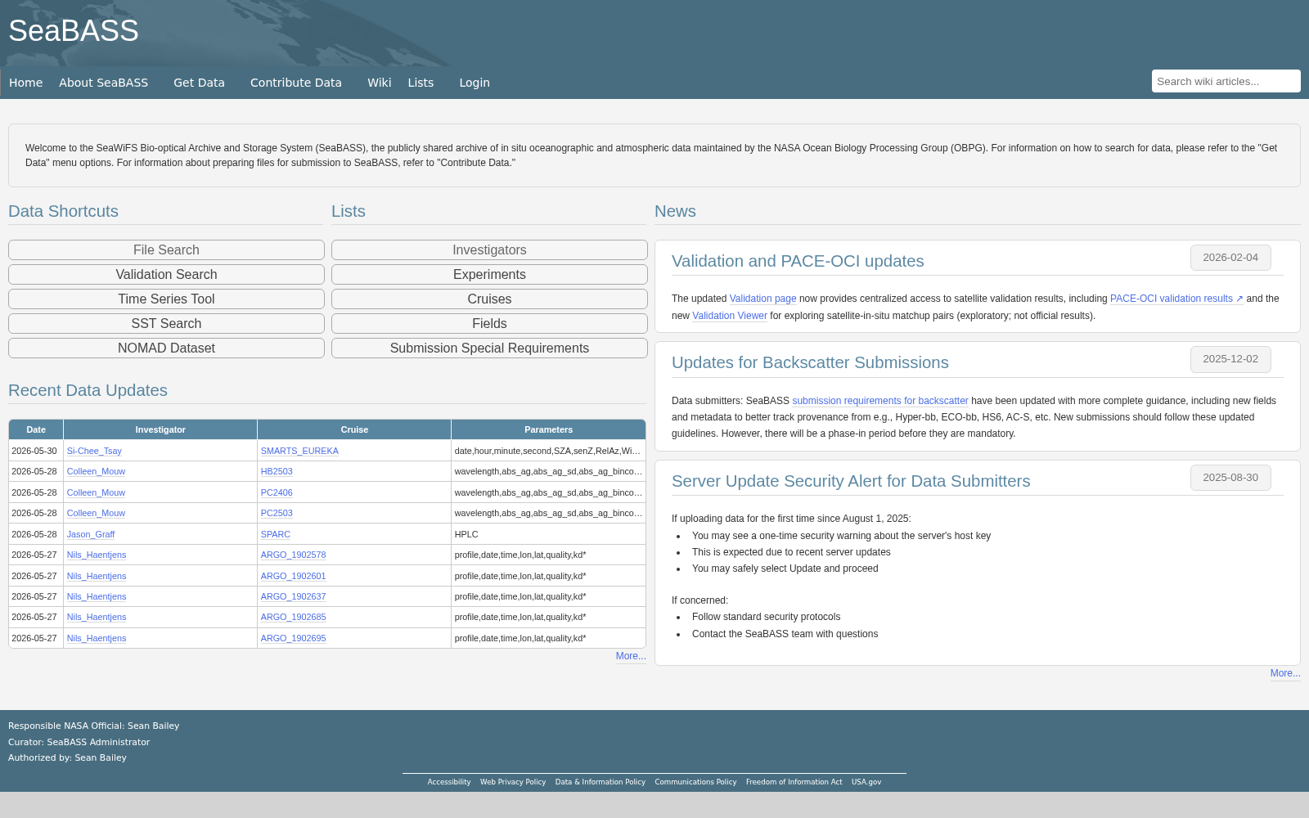Open the ARGO_1902601 cruise link

click(294, 576)
